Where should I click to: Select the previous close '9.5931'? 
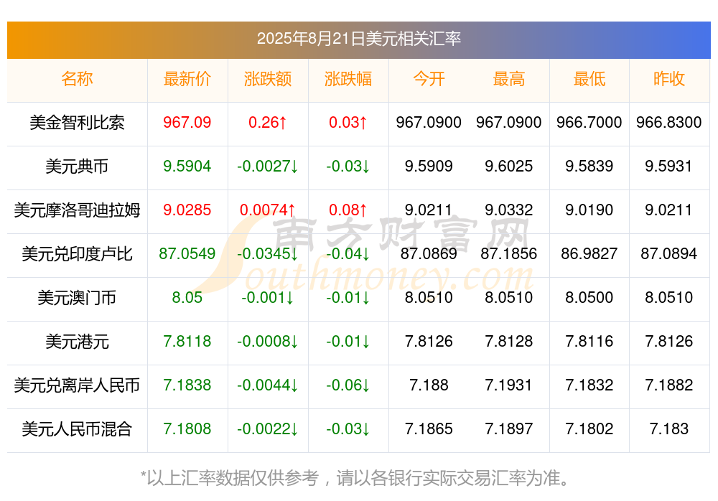coord(669,167)
